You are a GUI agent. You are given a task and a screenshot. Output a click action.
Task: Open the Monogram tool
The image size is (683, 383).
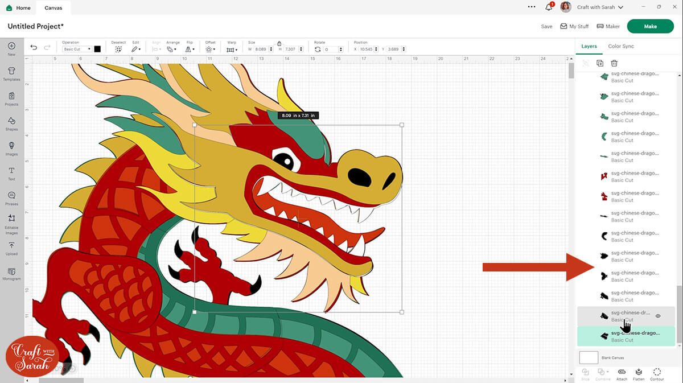11,274
